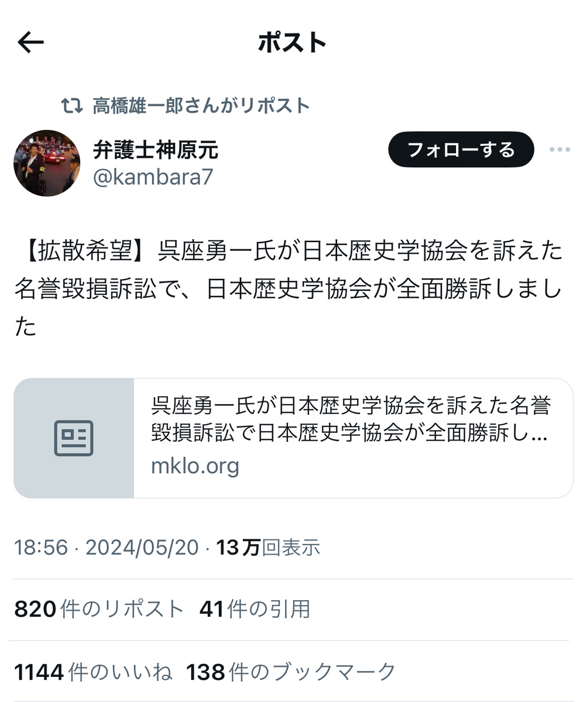
Task: Open the 41件の引用 quotes list
Action: pos(255,610)
